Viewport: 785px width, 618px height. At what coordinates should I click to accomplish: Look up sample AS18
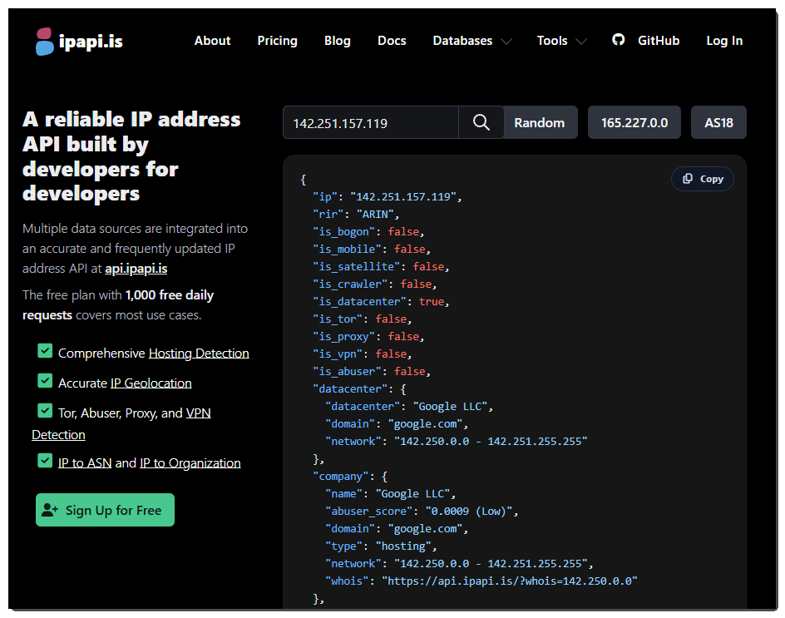click(x=718, y=122)
